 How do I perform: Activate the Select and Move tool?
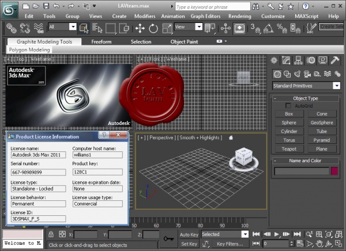pyautogui.click(x=140, y=28)
